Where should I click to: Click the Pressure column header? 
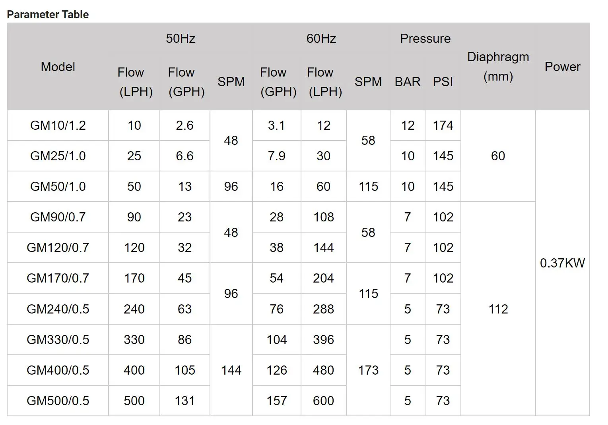point(425,38)
